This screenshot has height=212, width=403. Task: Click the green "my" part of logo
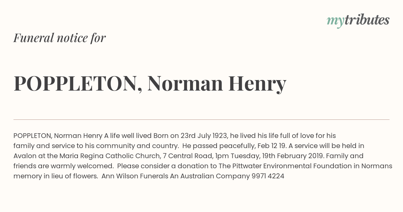(x=335, y=22)
